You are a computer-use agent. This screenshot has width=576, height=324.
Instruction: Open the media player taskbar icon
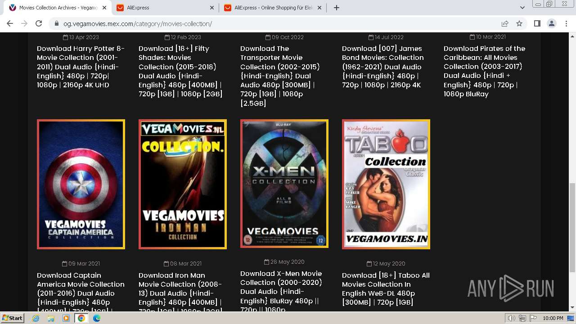[x=66, y=318]
